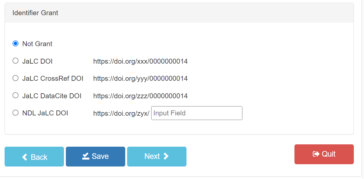Select the Not Grant radio button
This screenshot has height=179, width=364.
[15, 44]
